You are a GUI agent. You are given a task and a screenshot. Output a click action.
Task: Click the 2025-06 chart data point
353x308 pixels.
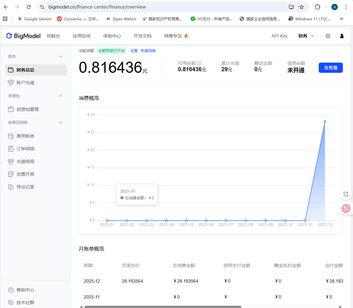[x=206, y=221]
